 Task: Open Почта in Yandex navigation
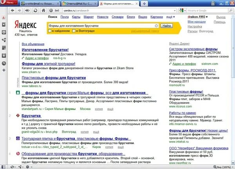click(x=65, y=17)
